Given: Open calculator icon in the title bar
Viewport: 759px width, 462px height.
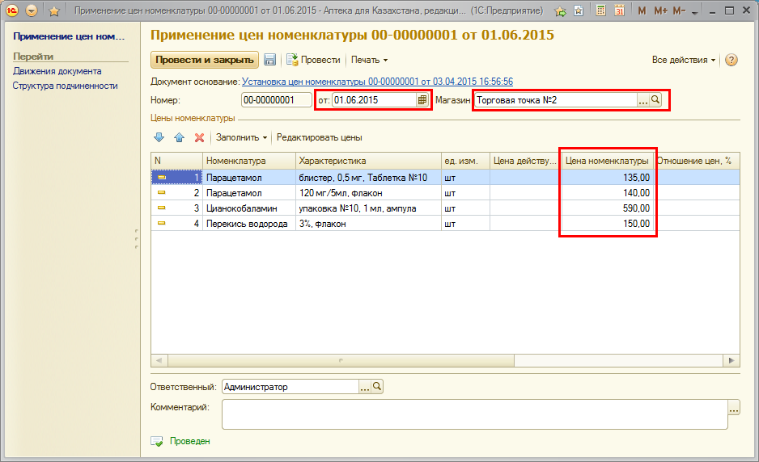Looking at the screenshot, I should [600, 11].
